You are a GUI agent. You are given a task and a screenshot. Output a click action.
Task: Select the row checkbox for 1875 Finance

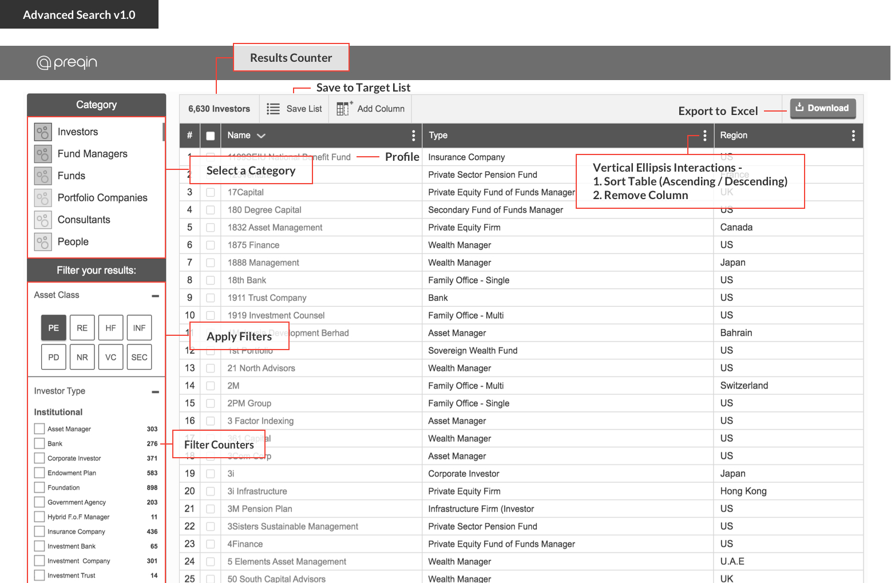pos(211,245)
